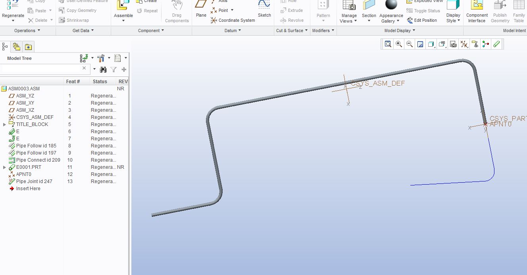Viewport: 527px width, 275px height.
Task: Click the green pipe icon in graphics toolbar
Action: 496,44
